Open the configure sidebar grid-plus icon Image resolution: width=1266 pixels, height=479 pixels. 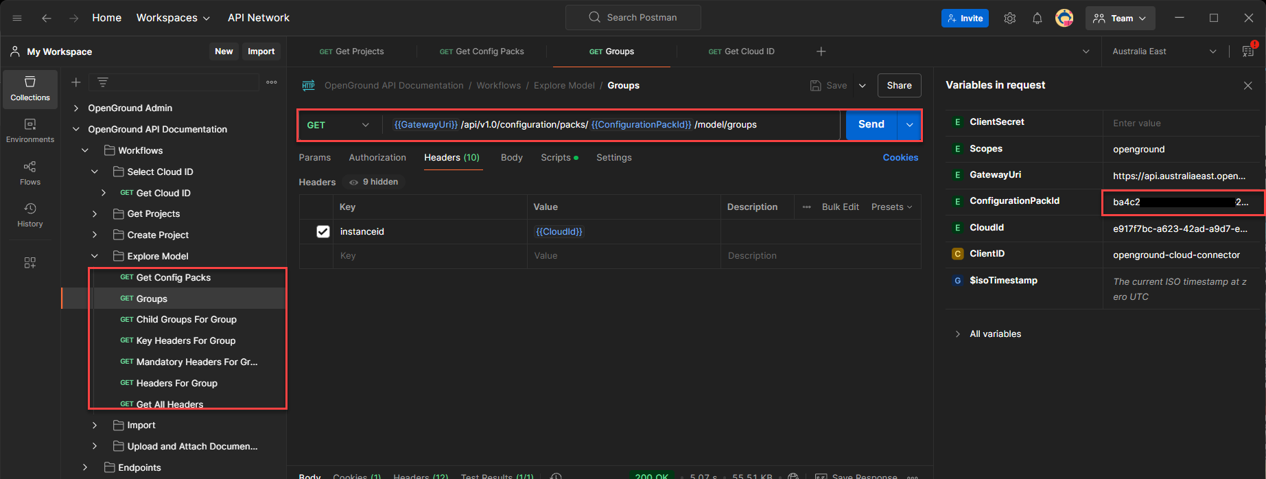[30, 263]
